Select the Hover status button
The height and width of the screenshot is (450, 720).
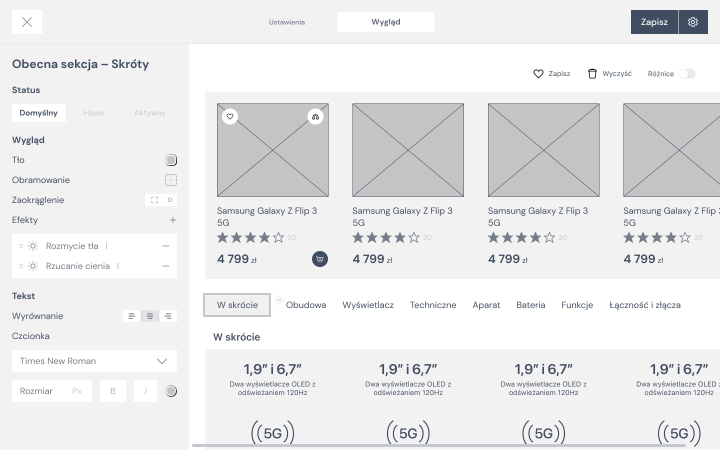[x=94, y=113]
